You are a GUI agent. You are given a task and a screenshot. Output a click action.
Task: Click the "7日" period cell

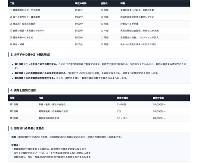click(119, 111)
